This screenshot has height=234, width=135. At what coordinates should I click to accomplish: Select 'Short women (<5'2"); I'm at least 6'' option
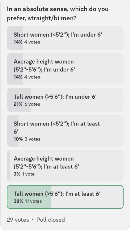coord(65,131)
